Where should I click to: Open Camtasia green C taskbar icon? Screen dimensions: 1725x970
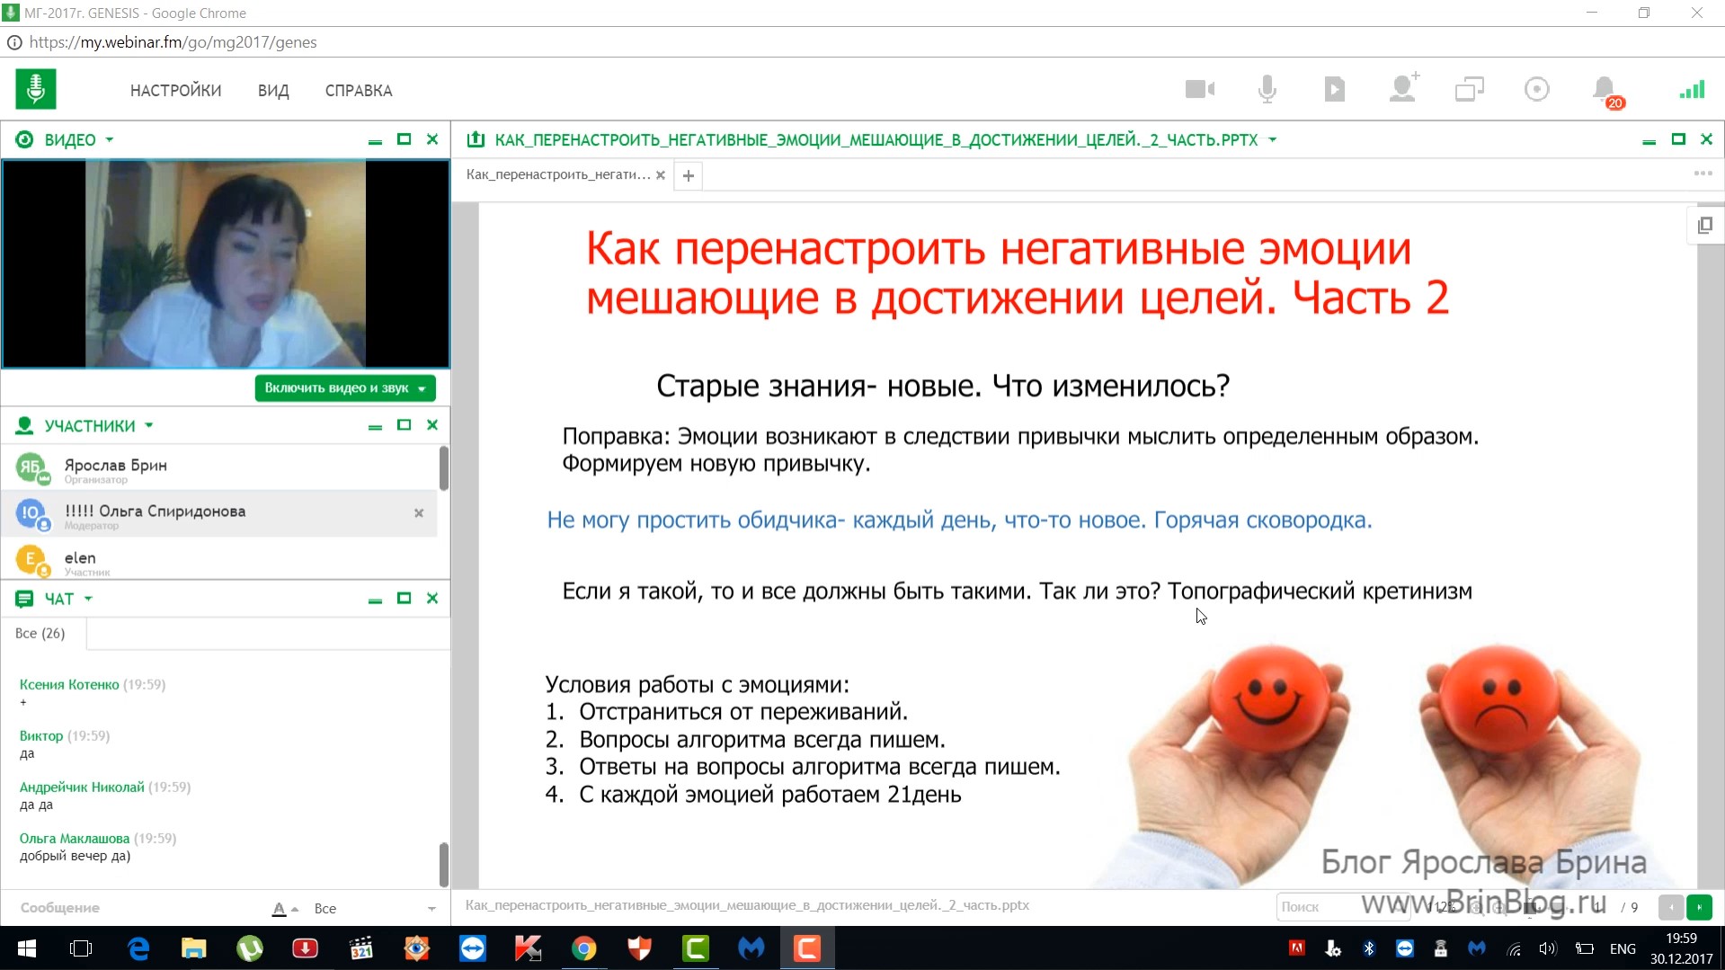coord(696,948)
